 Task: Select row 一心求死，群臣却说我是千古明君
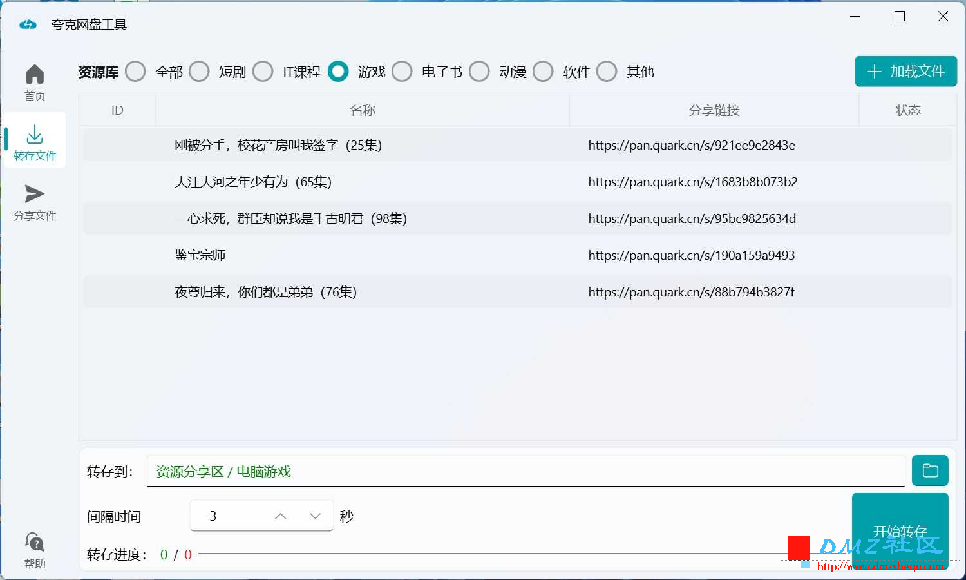(x=518, y=218)
